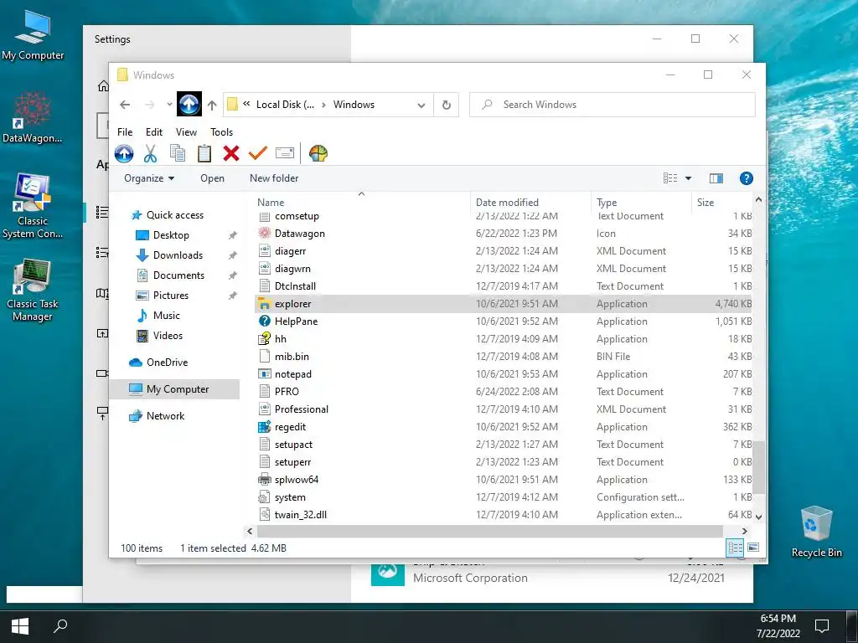The width and height of the screenshot is (858, 643).
Task: Click the Rename field toolbar icon
Action: click(x=285, y=153)
